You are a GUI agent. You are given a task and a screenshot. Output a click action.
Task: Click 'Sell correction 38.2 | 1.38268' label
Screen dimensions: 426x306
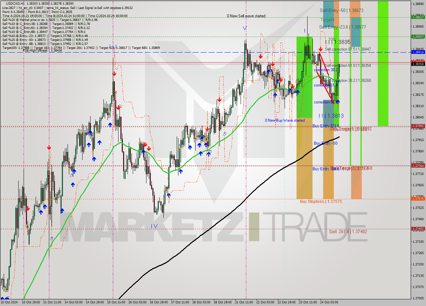[348, 80]
